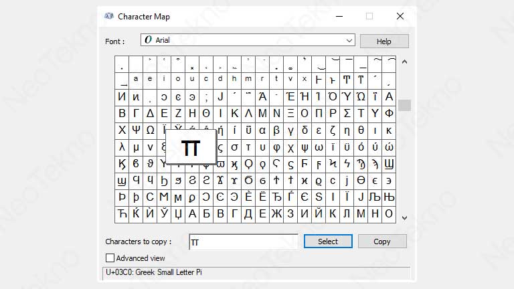Click the character grid scrollbar thumb

pyautogui.click(x=404, y=105)
